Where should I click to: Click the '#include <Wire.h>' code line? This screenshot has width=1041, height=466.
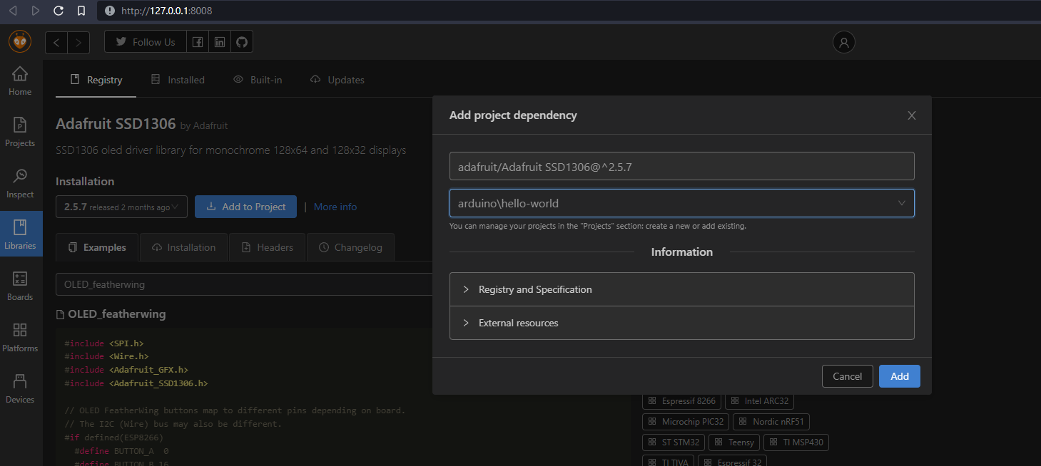[106, 356]
